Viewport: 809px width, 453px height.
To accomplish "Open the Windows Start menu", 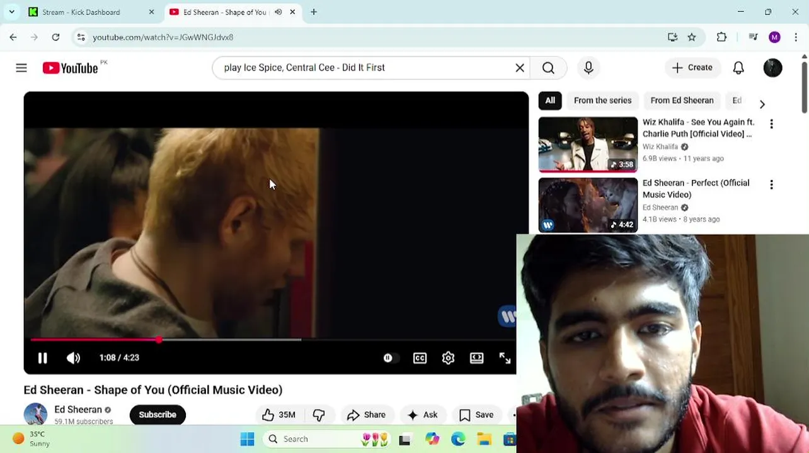I will 247,439.
